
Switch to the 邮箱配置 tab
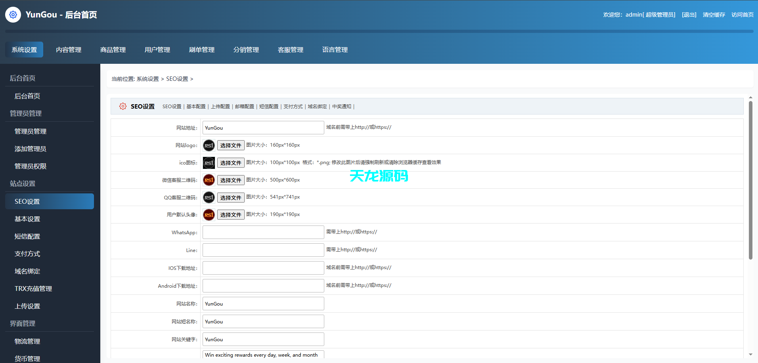click(245, 106)
